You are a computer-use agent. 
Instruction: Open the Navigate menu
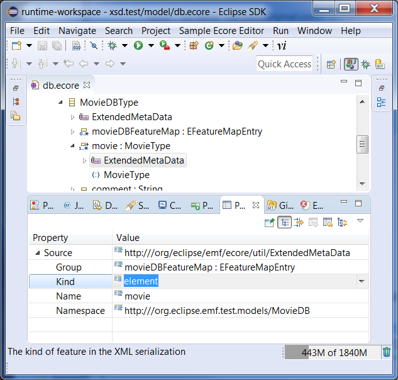[x=77, y=31]
